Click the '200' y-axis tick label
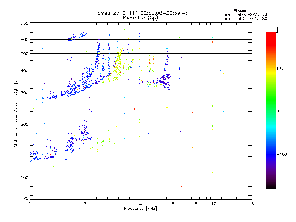Image resolution: width=296 pixels, height=222 pixels. pos(25,124)
